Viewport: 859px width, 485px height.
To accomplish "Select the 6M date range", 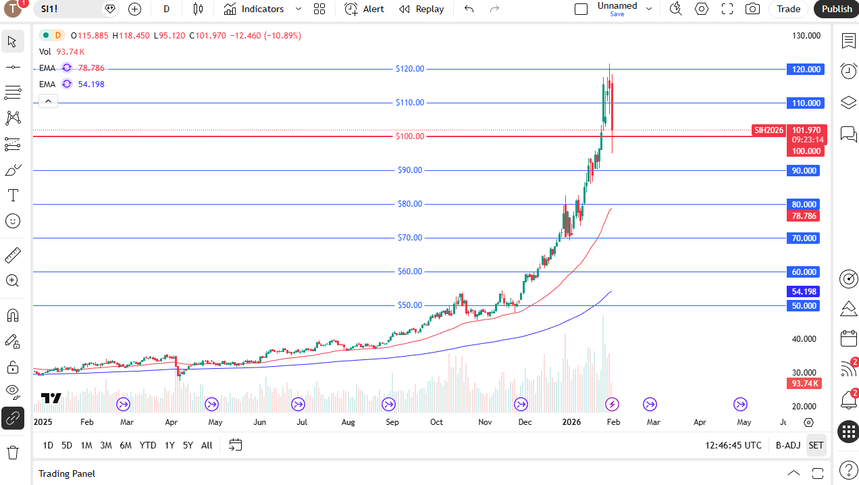I will (126, 445).
